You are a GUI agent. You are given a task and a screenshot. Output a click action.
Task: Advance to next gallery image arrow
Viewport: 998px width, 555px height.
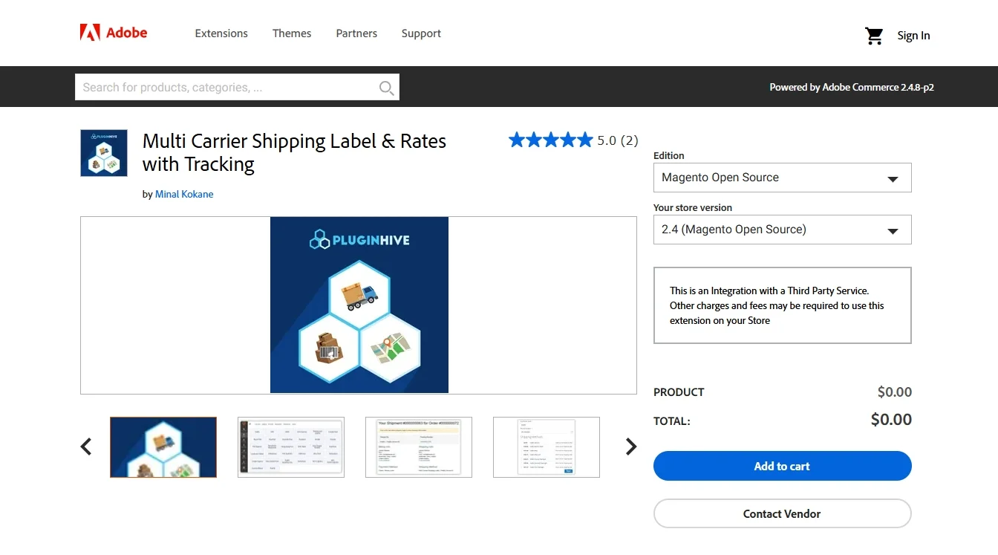[x=631, y=447]
